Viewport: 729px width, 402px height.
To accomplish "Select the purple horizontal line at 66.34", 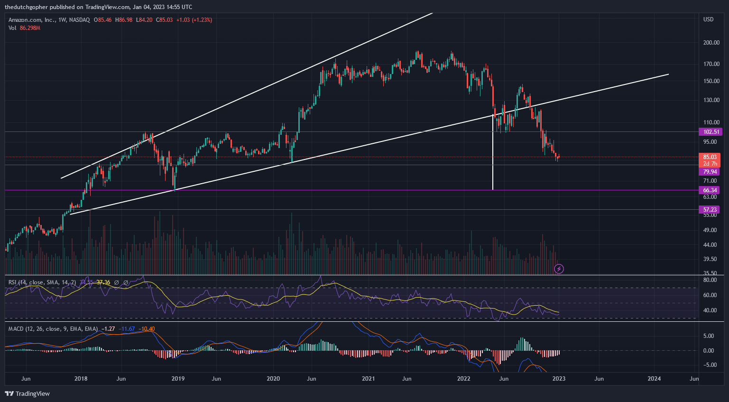I will click(351, 190).
